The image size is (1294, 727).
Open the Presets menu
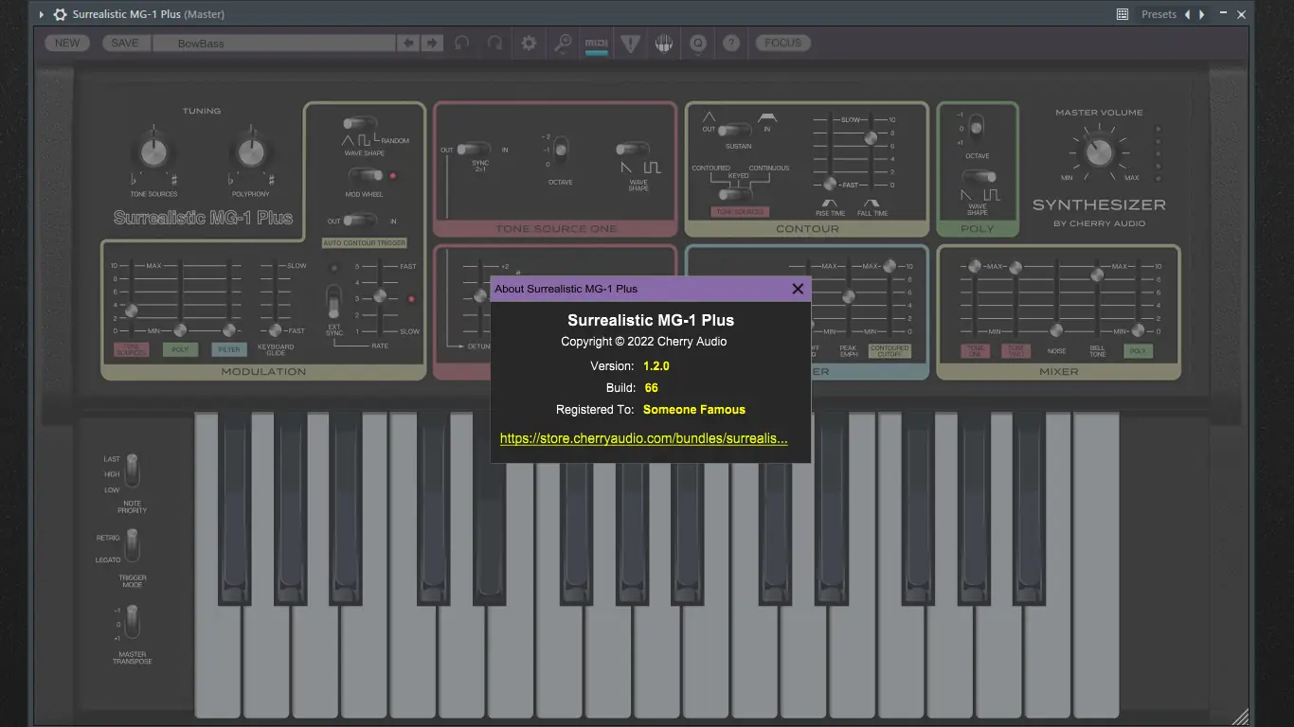[1159, 13]
